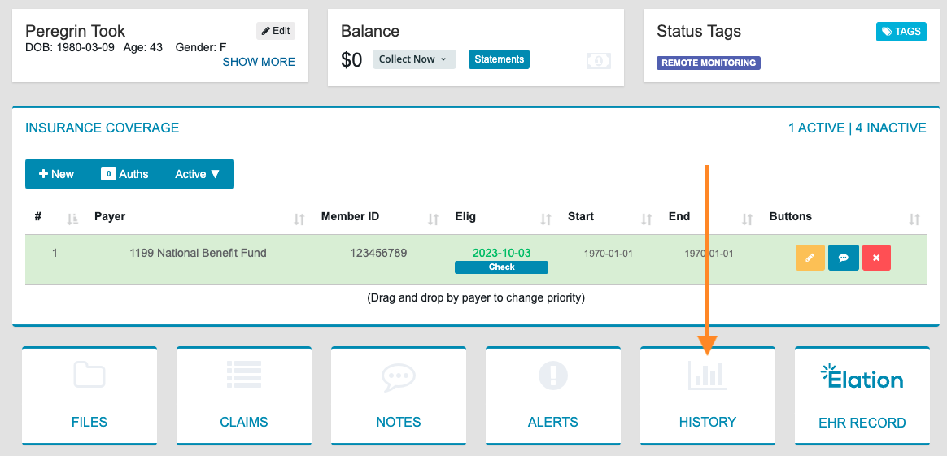Open the Elation EHR RECORD tile
The width and height of the screenshot is (947, 456).
click(862, 395)
